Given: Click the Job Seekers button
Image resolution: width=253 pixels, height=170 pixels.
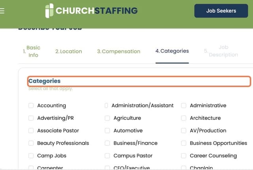Looking at the screenshot, I should 221,11.
